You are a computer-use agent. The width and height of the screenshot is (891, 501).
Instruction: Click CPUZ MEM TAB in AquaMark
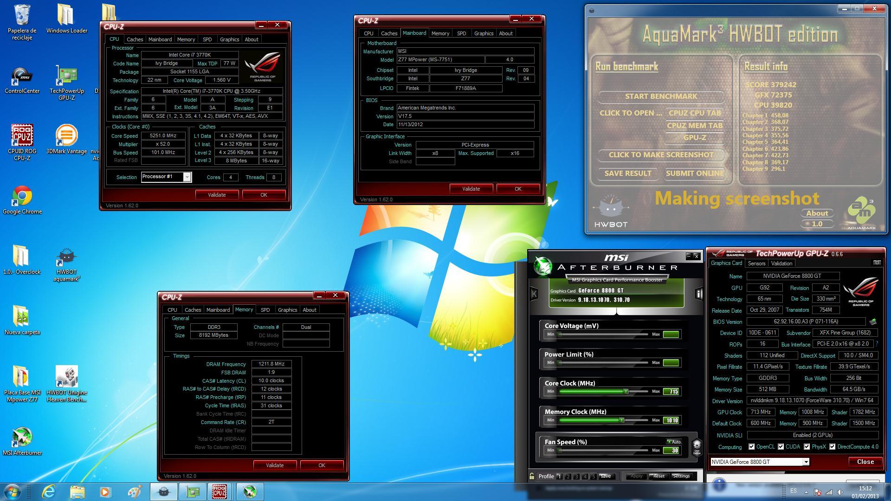tap(695, 125)
